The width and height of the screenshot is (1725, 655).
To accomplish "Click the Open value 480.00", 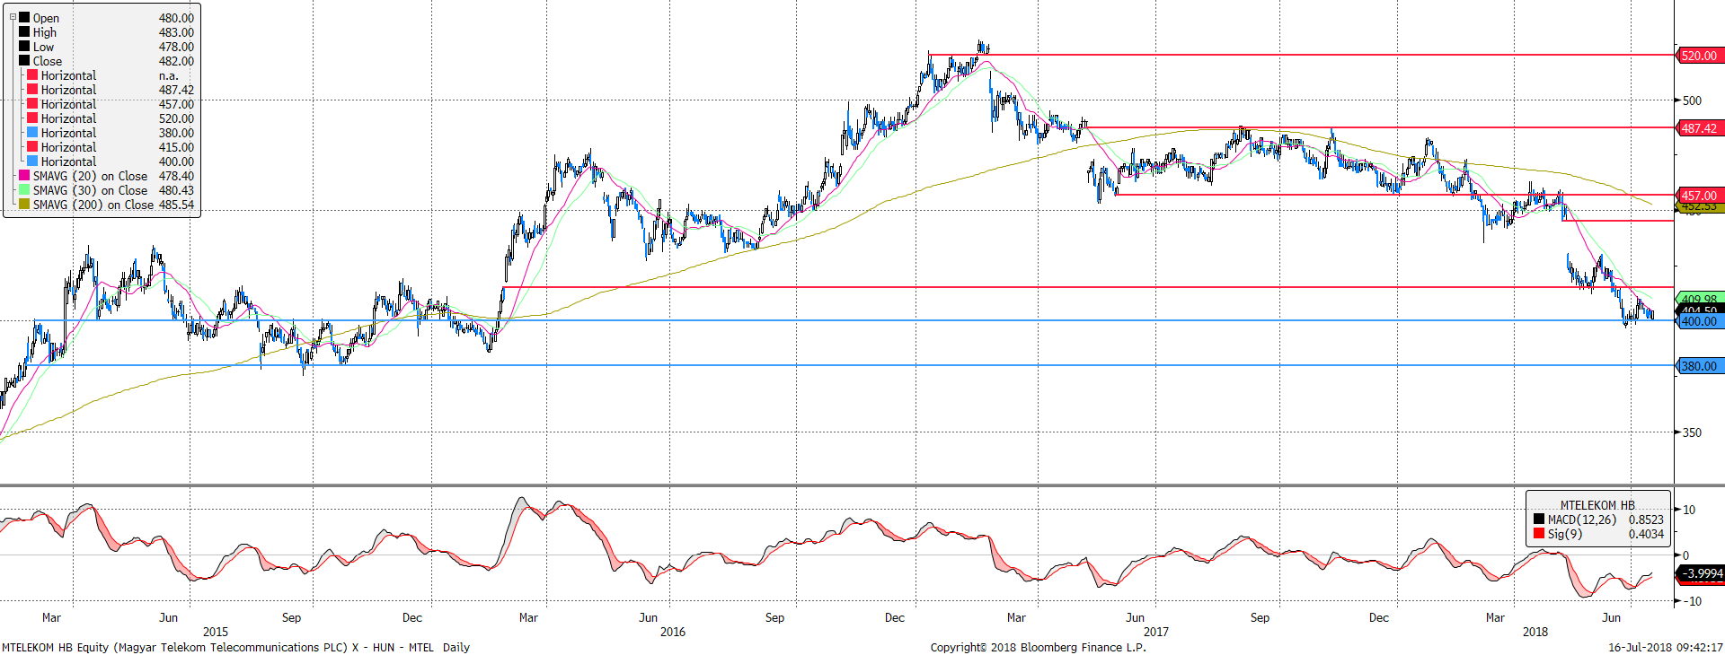I will point(176,18).
